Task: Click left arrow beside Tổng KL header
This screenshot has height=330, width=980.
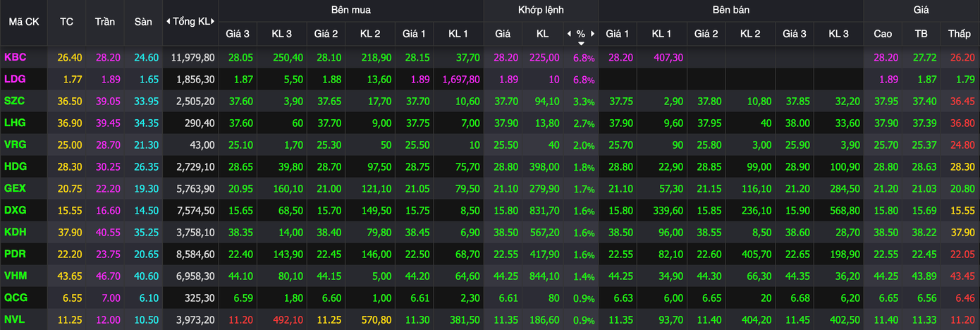Action: (x=168, y=22)
